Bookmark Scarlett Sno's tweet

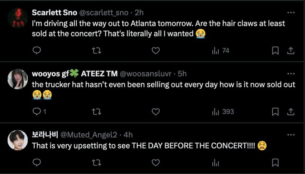coord(275,50)
